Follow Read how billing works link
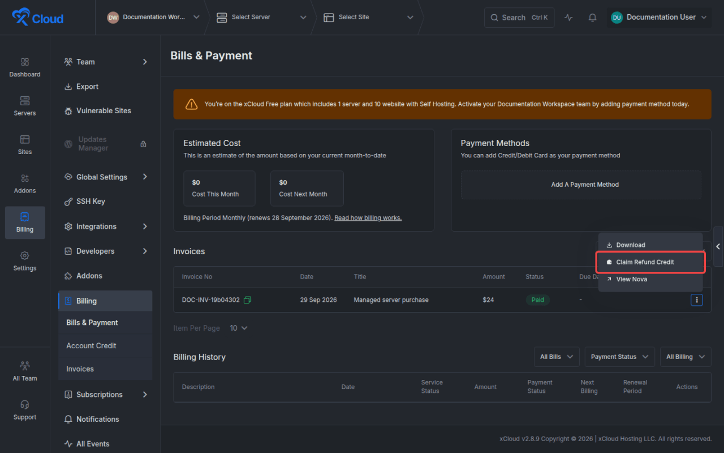 tap(368, 218)
